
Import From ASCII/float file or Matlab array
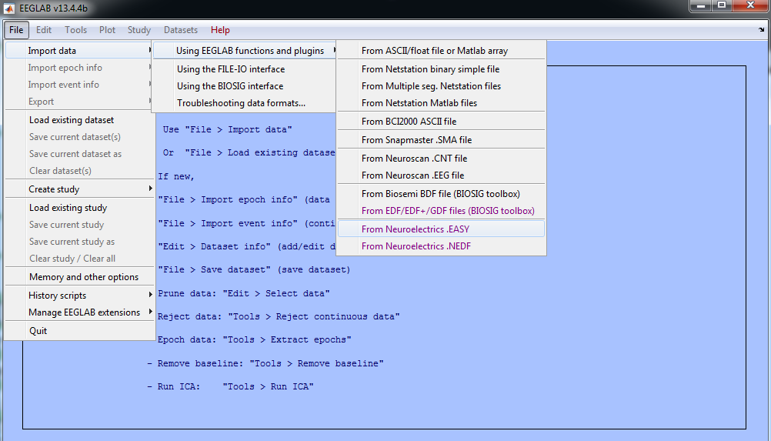click(441, 51)
